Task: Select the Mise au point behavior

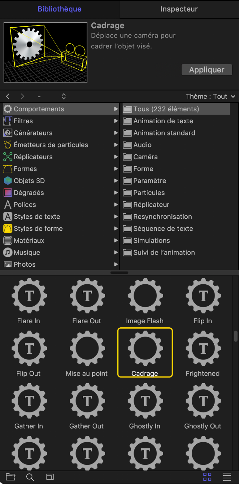Action: 87,348
